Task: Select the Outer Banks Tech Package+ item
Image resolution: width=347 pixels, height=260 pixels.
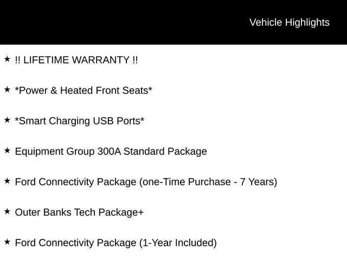Action: click(x=79, y=212)
